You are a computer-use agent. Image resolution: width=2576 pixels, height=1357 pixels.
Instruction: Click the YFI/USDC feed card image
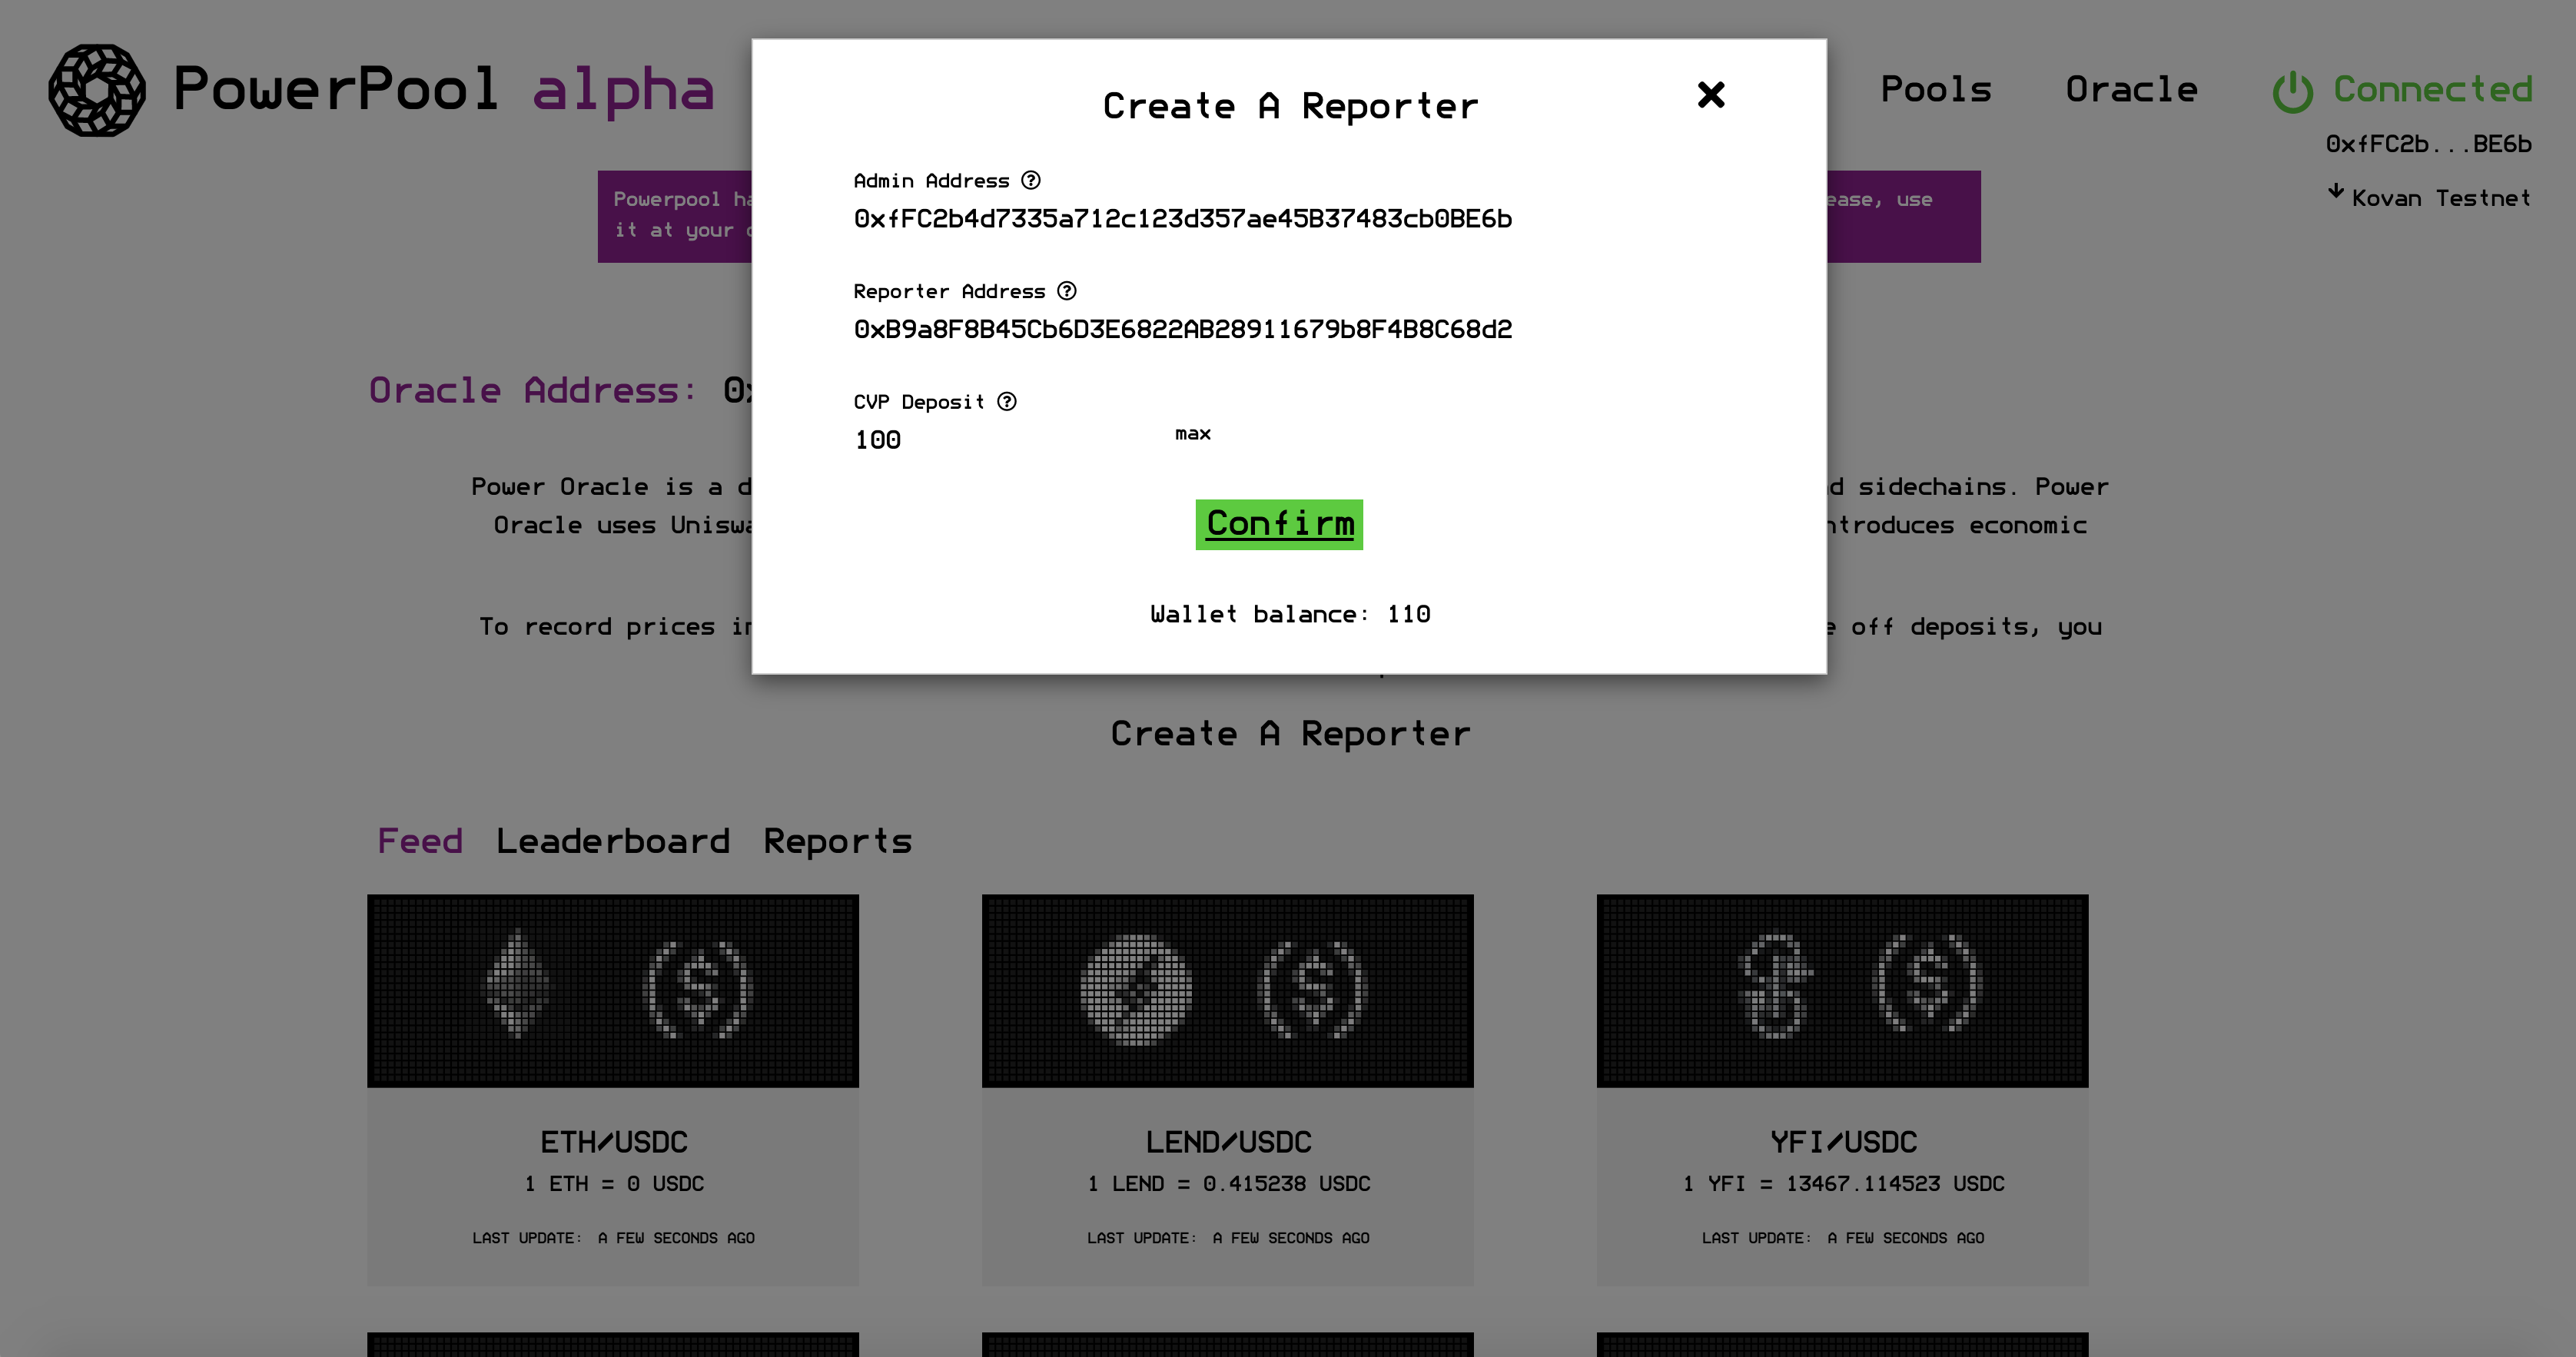[1843, 991]
